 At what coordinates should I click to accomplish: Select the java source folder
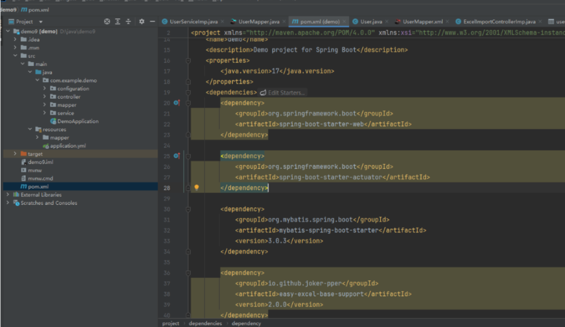47,72
